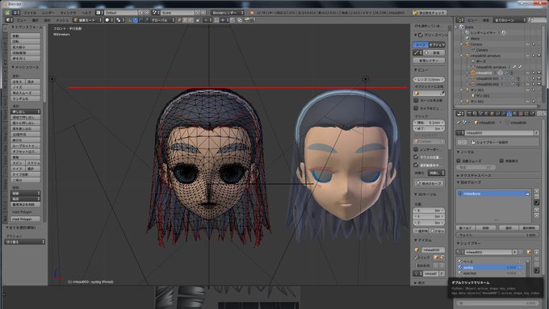549x309 pixels.
Task: Click 選択解除 vertex group button
Action: [x=528, y=228]
